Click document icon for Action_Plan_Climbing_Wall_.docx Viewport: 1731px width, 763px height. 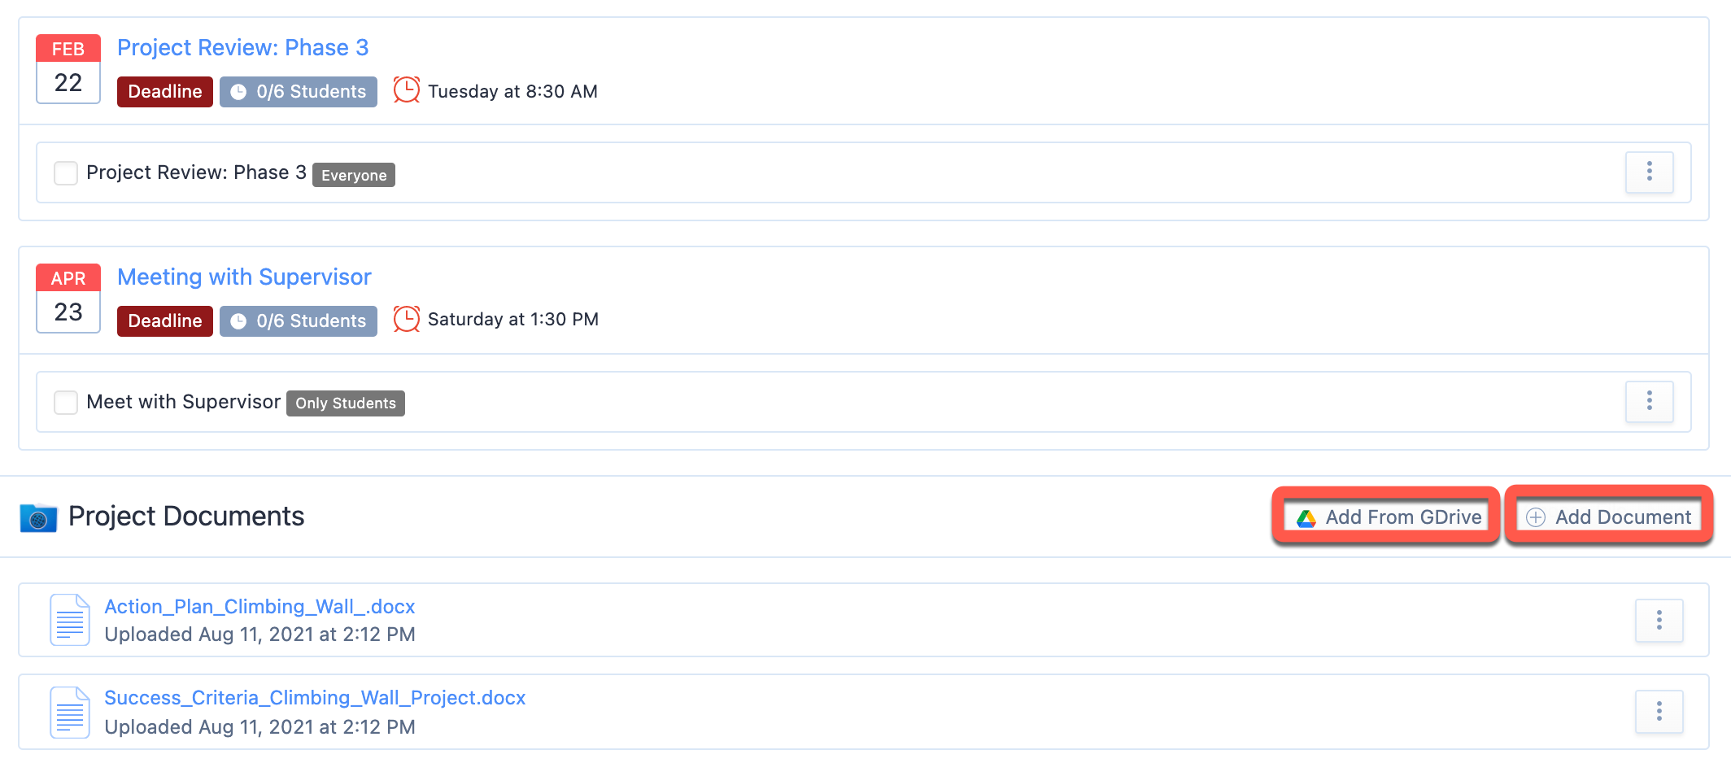click(x=70, y=620)
